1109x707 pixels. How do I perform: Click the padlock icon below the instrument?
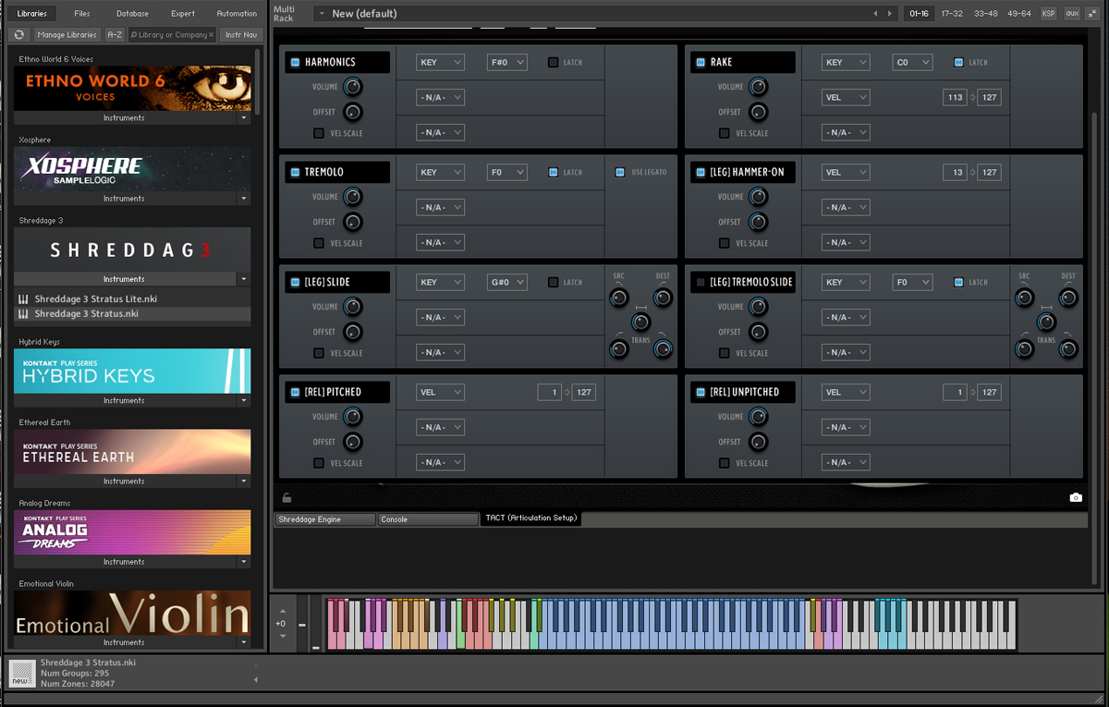coord(287,497)
